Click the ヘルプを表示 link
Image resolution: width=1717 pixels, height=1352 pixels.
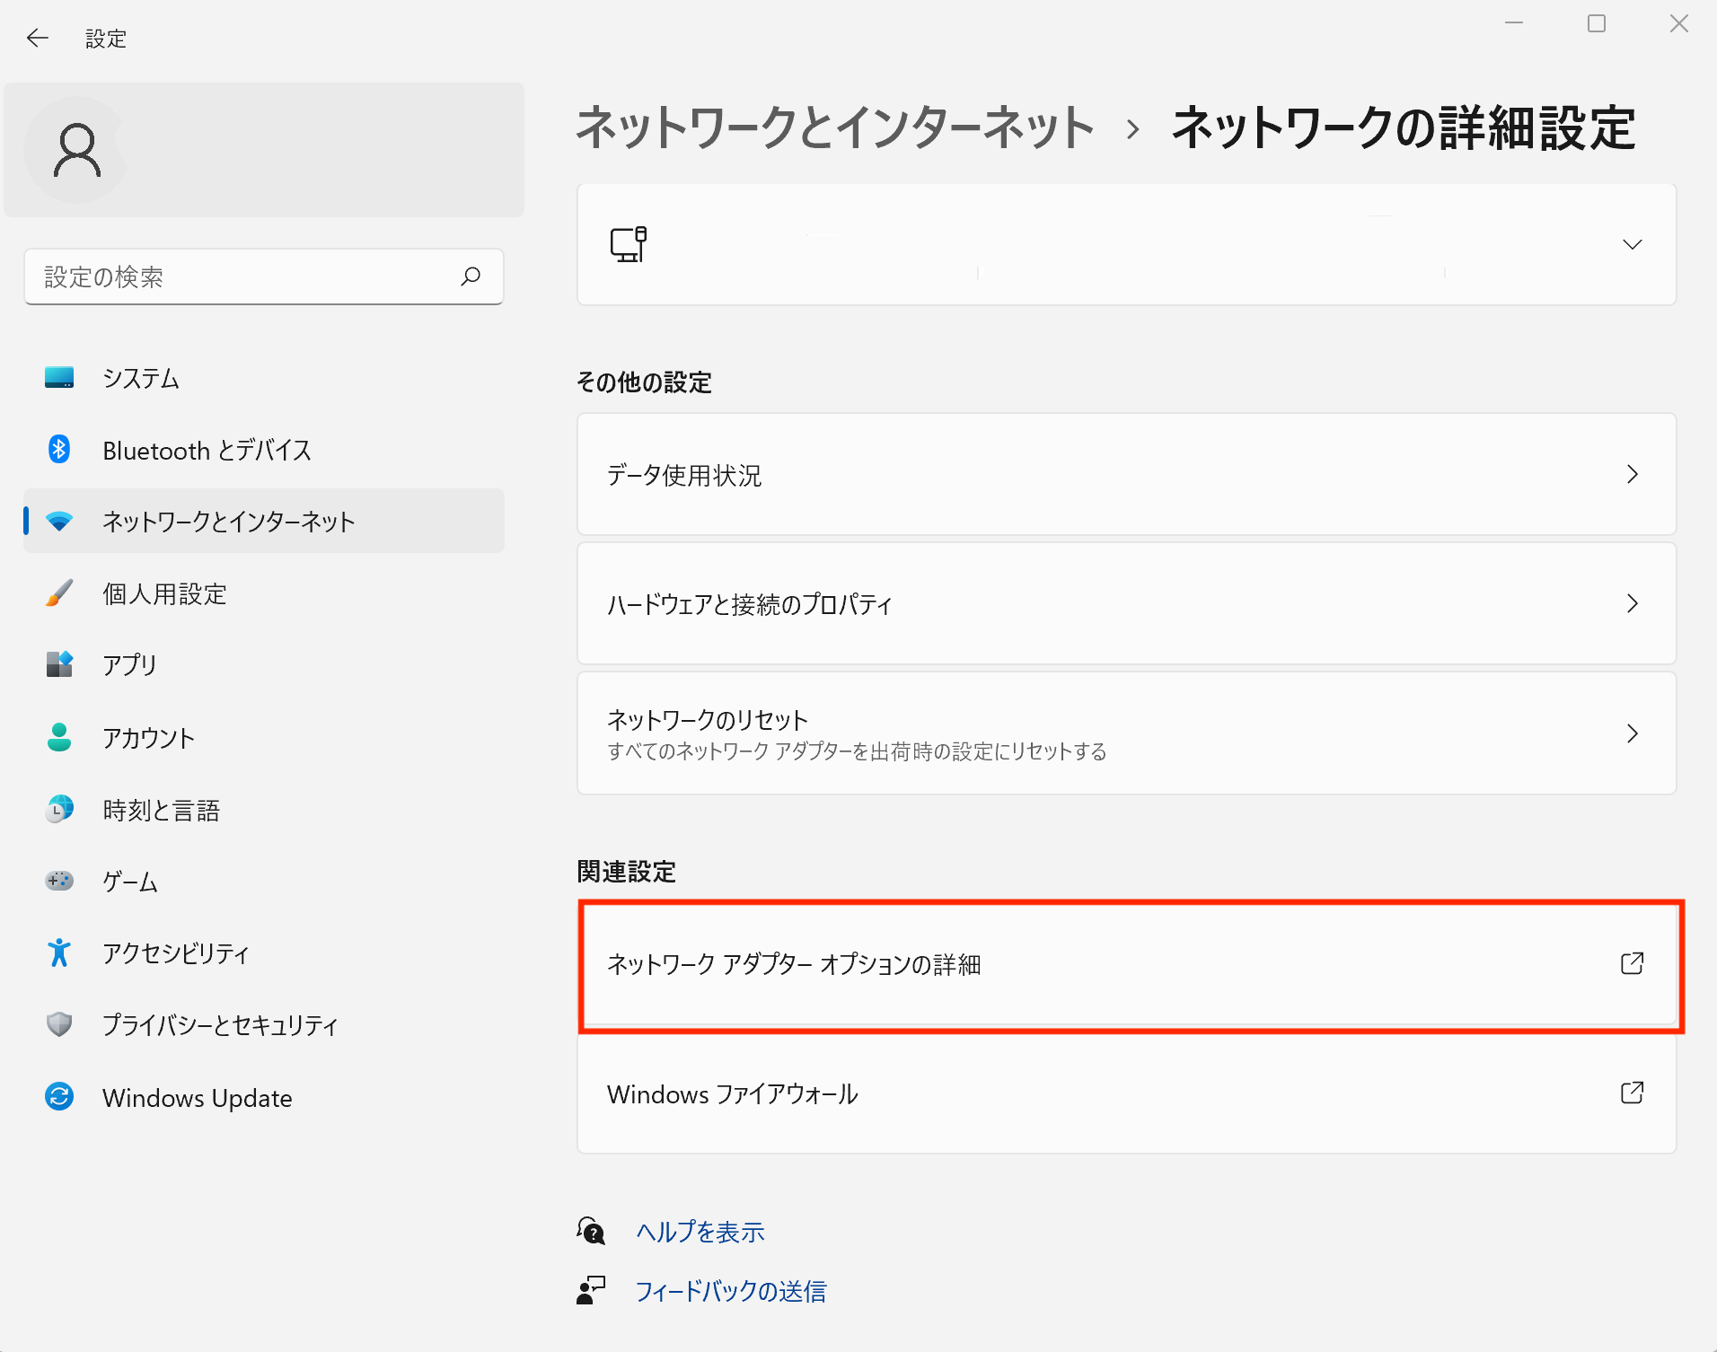(700, 1232)
